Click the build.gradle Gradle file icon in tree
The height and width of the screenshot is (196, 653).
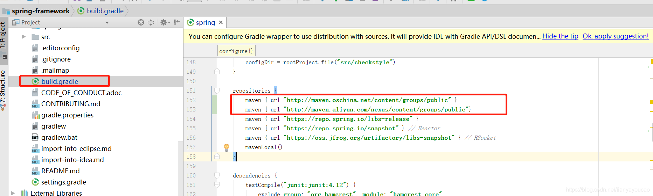click(35, 81)
